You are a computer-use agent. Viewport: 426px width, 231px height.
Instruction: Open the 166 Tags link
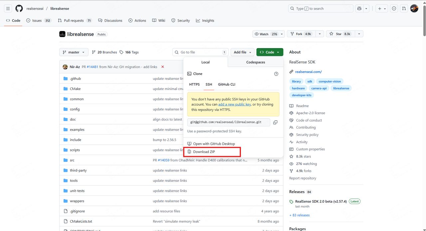(x=129, y=52)
